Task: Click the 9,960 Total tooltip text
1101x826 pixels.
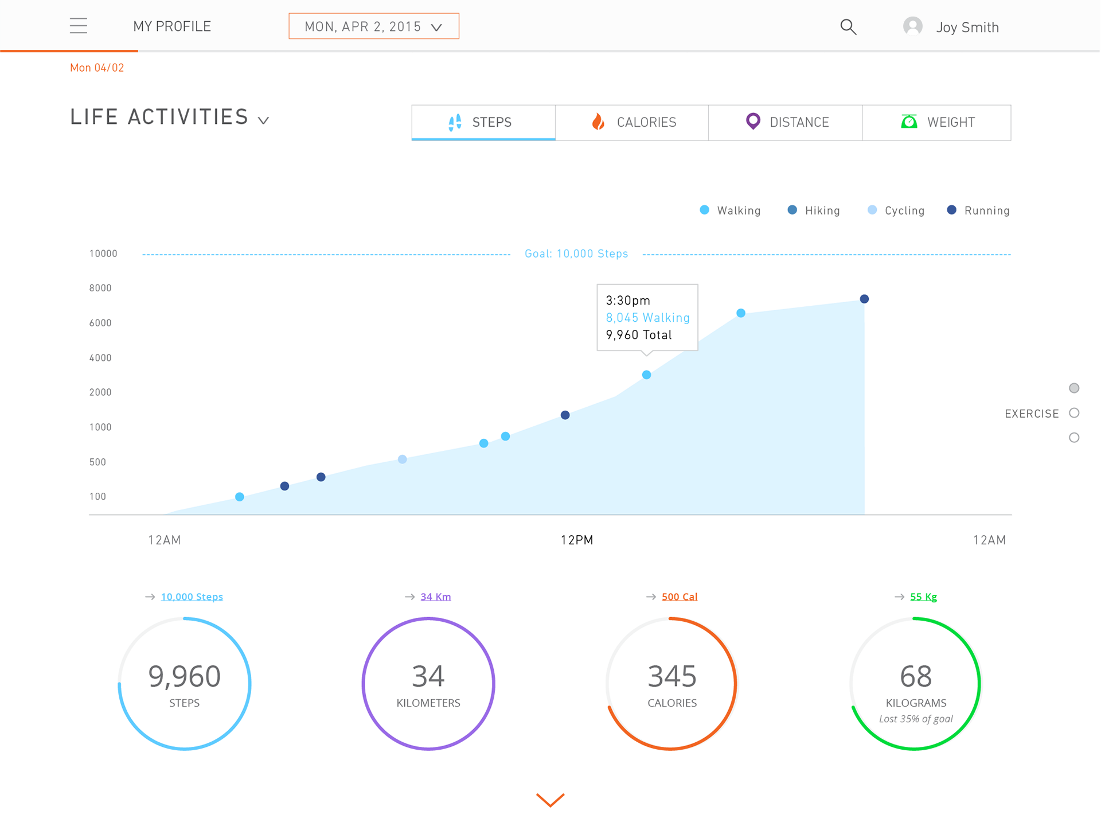Action: (x=639, y=335)
